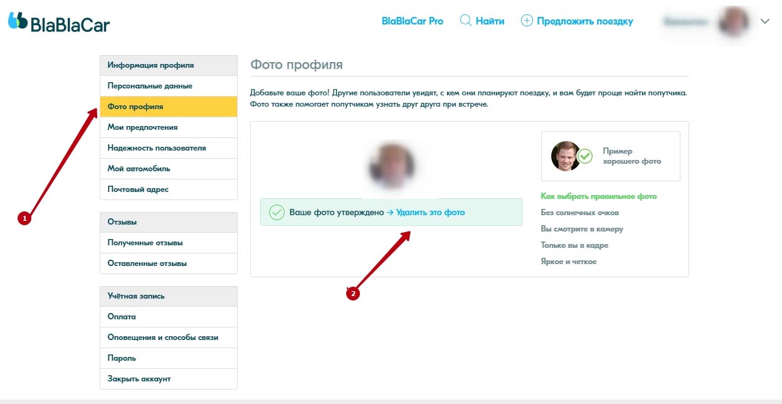Open Персональные данные section
Image resolution: width=782 pixels, height=404 pixels.
click(x=169, y=86)
